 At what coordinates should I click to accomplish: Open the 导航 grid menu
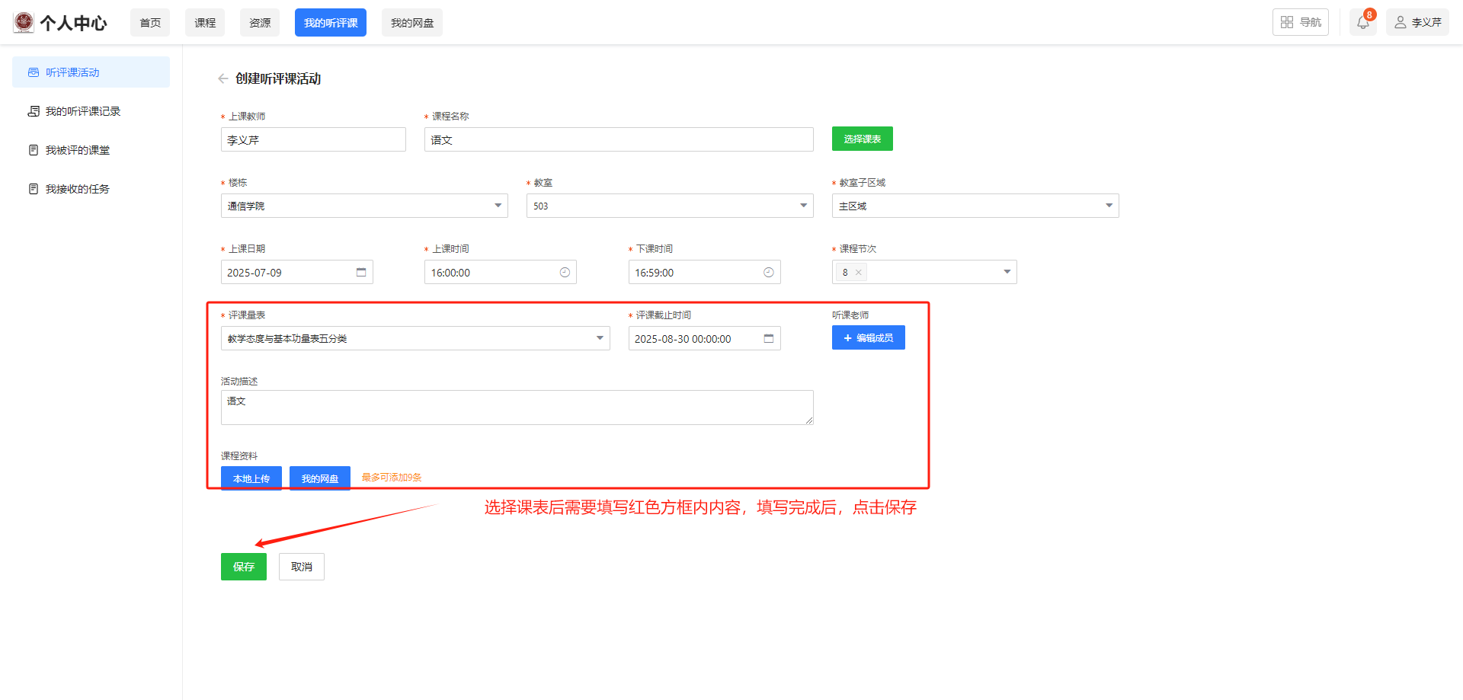pyautogui.click(x=1300, y=23)
